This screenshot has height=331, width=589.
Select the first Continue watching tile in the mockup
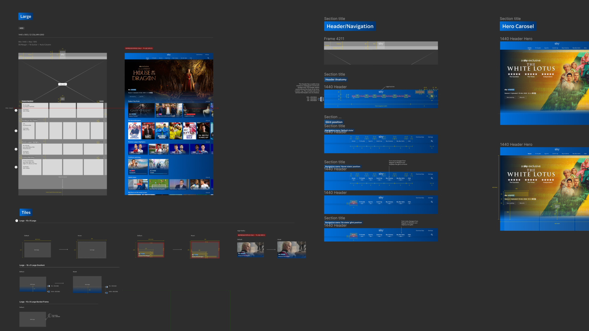point(138,167)
